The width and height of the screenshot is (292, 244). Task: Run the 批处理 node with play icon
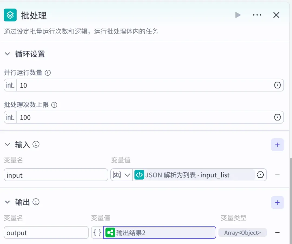[238, 15]
